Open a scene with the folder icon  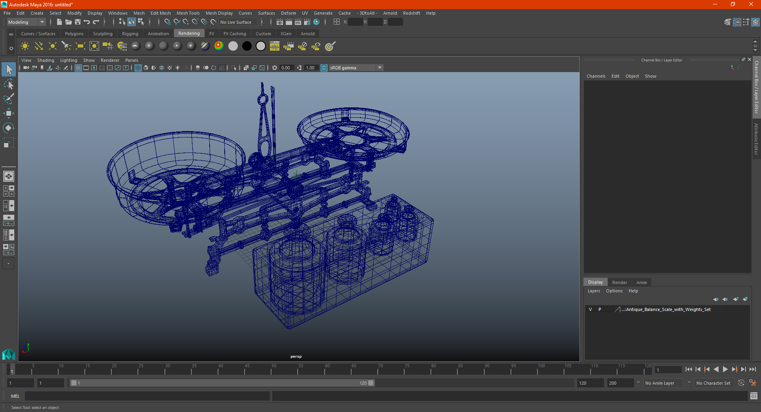pyautogui.click(x=68, y=22)
